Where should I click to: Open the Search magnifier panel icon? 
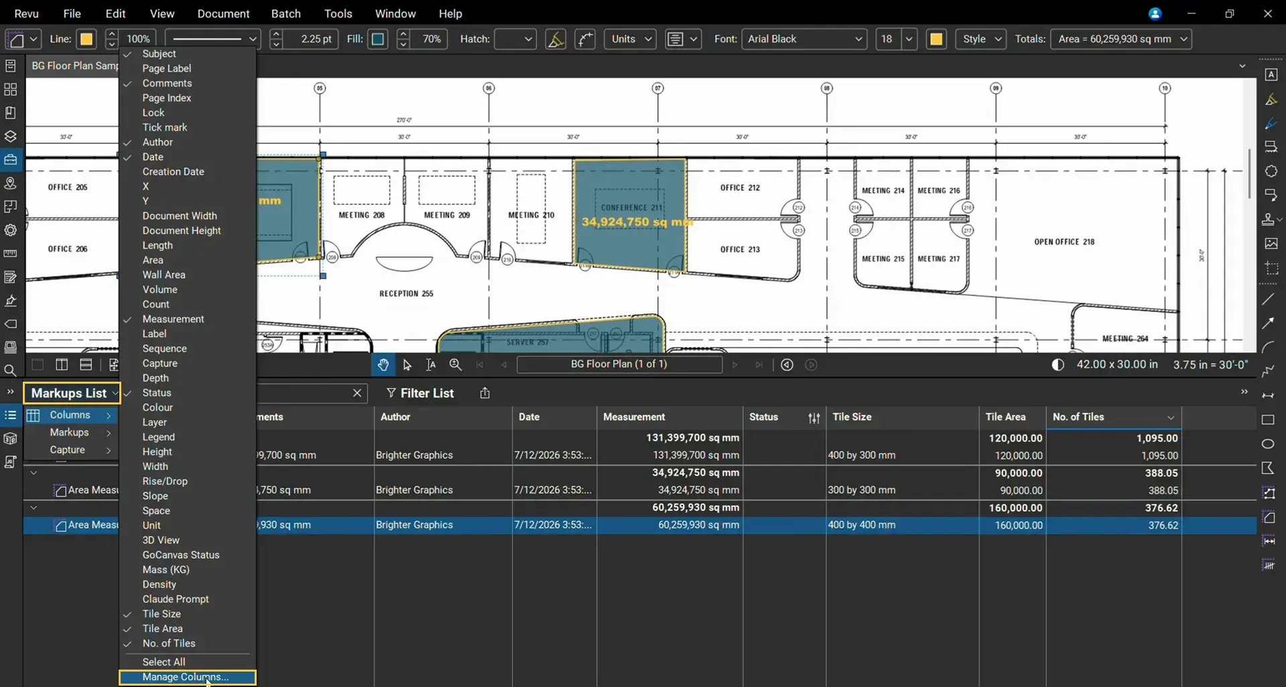tap(11, 370)
